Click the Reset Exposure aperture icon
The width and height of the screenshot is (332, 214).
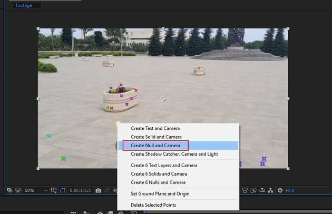tap(280, 190)
